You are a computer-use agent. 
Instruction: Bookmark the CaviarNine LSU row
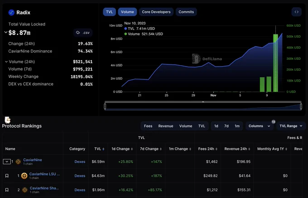(7, 176)
